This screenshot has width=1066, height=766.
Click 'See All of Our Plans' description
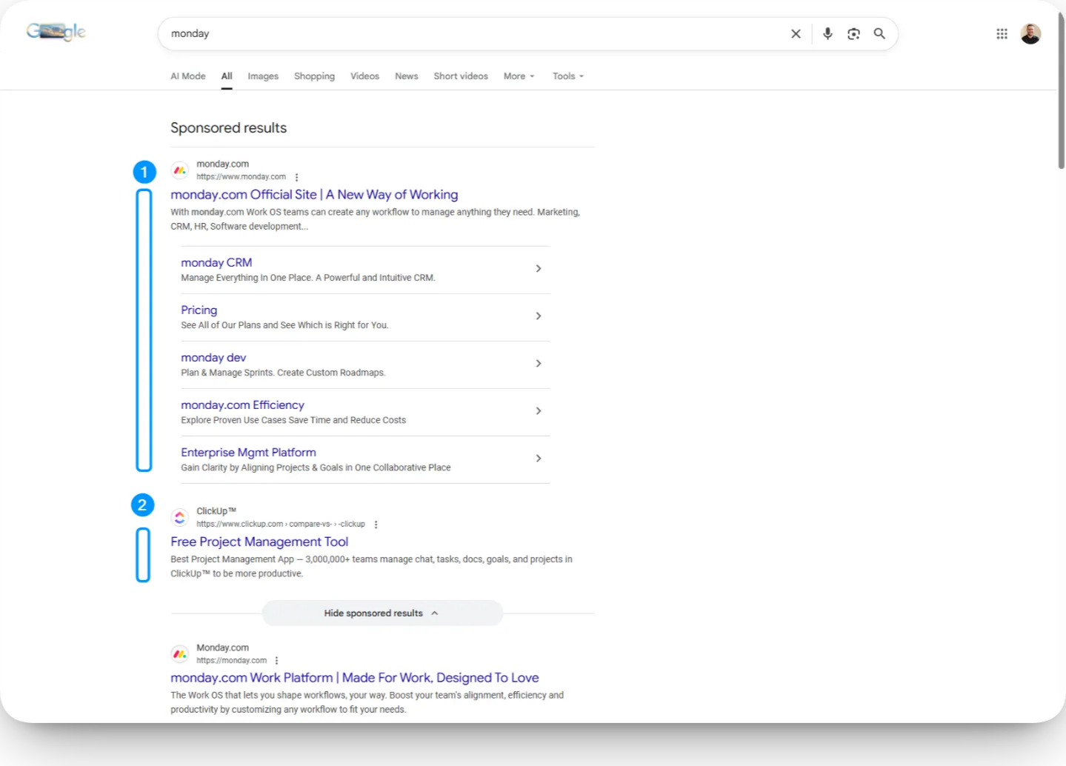284,325
